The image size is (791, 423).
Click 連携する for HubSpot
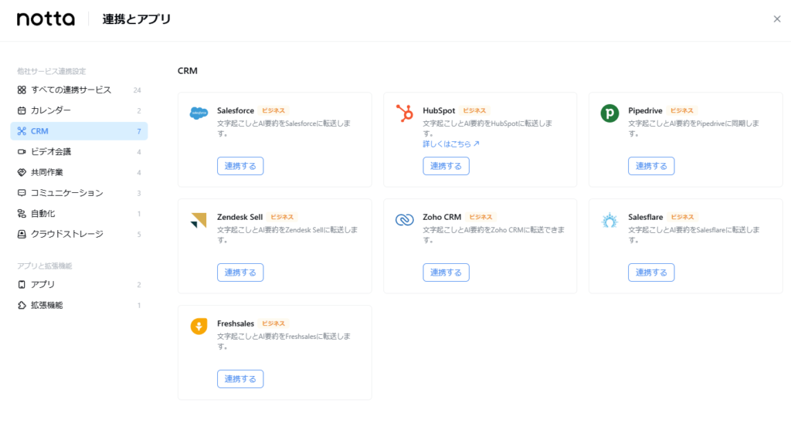[x=446, y=166]
